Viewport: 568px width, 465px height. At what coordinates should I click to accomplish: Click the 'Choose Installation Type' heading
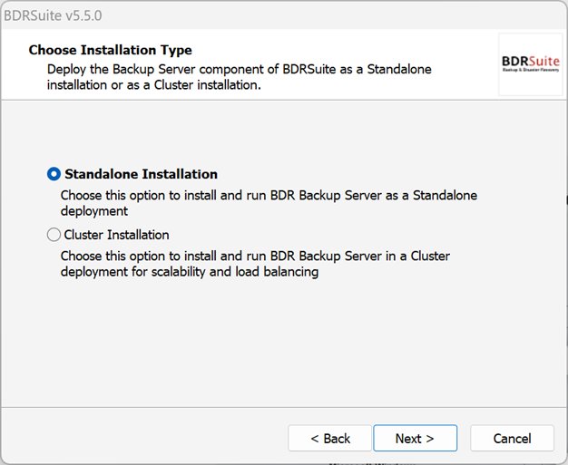[x=110, y=50]
